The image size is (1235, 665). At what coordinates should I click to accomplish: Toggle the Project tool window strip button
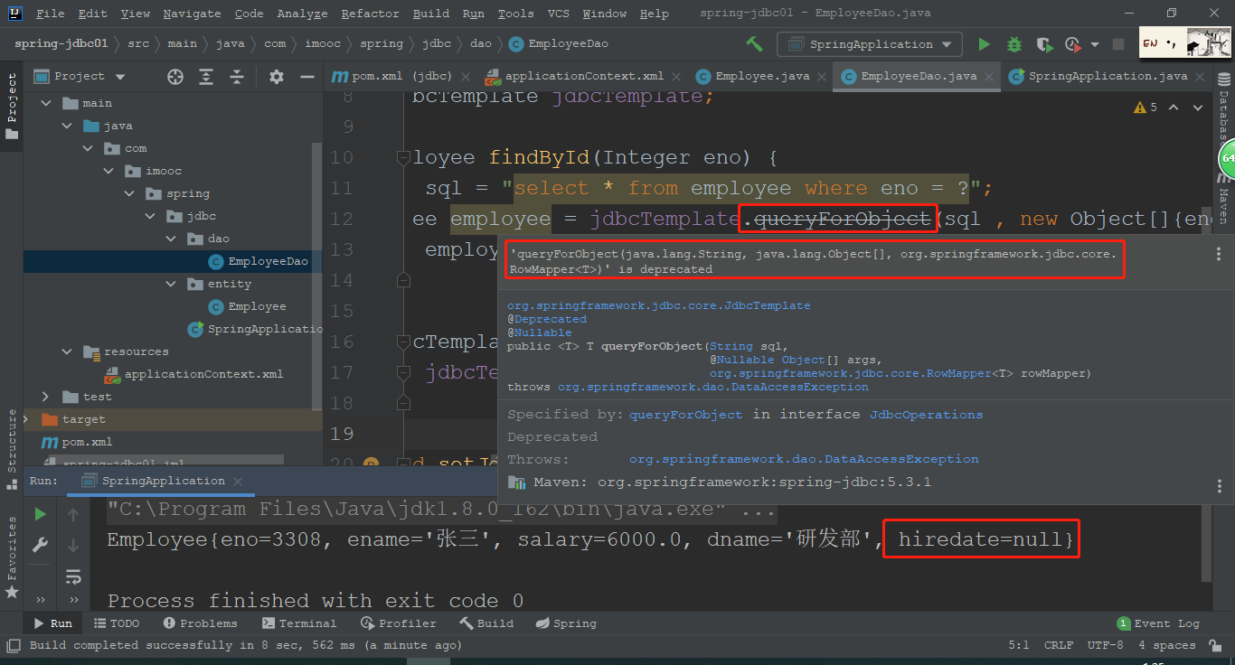pos(12,106)
